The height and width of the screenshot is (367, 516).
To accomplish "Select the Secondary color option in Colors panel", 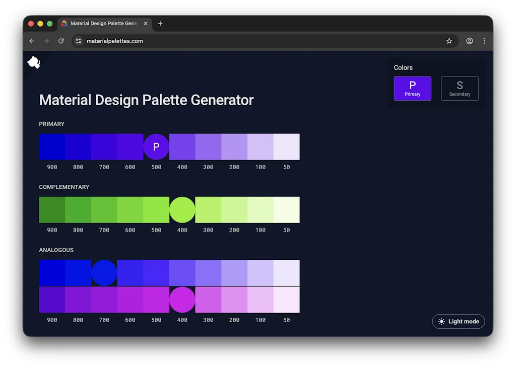I will tap(460, 88).
